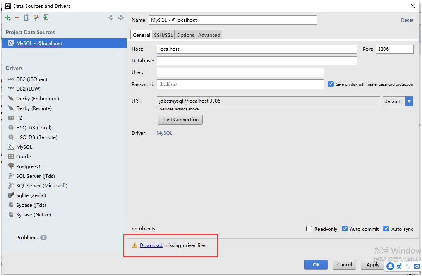422x276 pixels.
Task: Open the Options tab
Action: 185,35
